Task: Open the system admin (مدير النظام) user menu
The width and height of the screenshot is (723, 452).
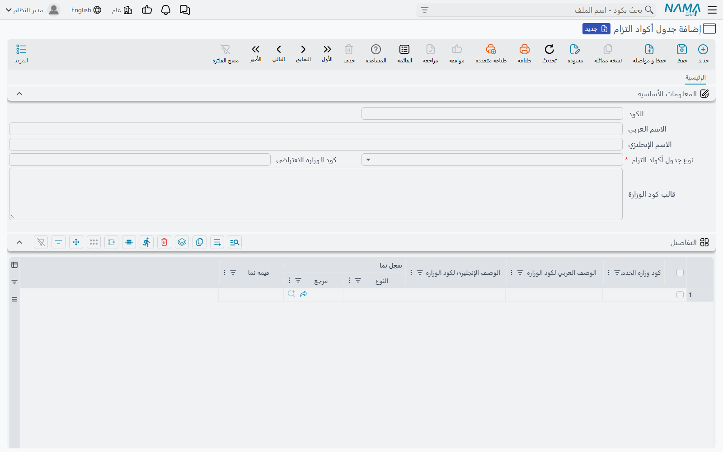Action: coord(33,10)
